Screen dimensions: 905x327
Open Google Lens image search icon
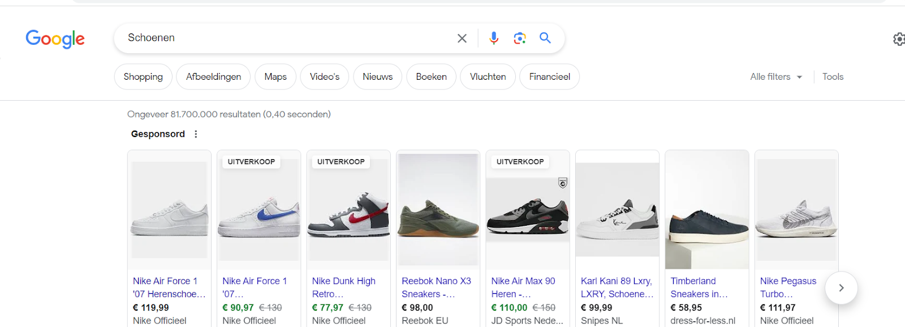[520, 38]
